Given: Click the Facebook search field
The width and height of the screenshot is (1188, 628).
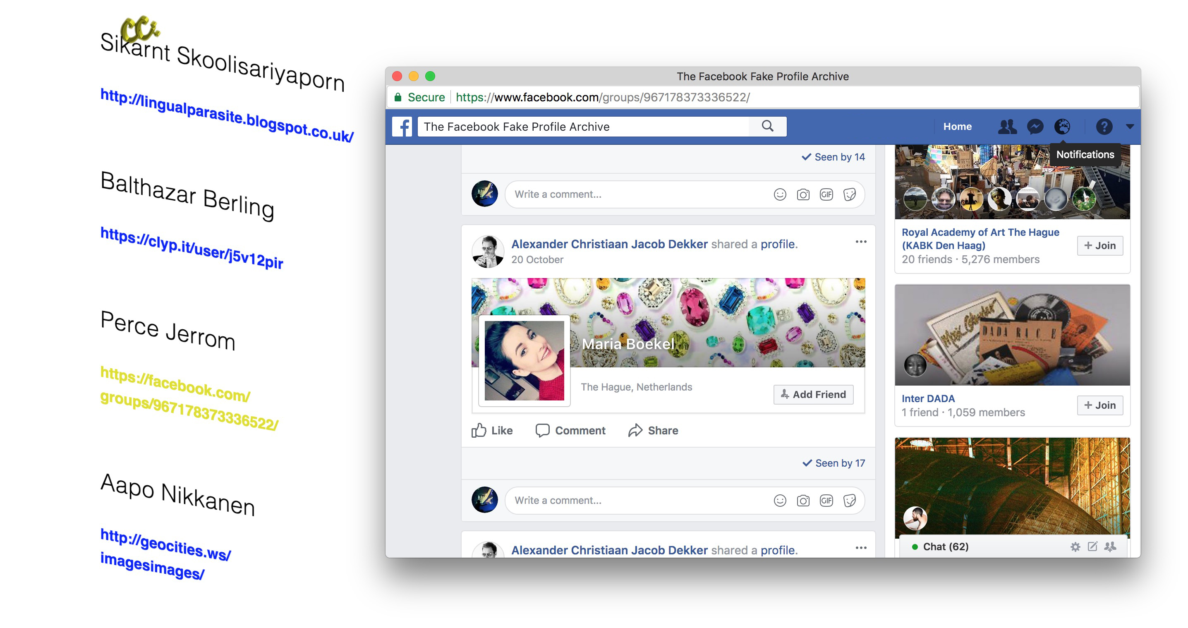Looking at the screenshot, I should click(x=583, y=126).
